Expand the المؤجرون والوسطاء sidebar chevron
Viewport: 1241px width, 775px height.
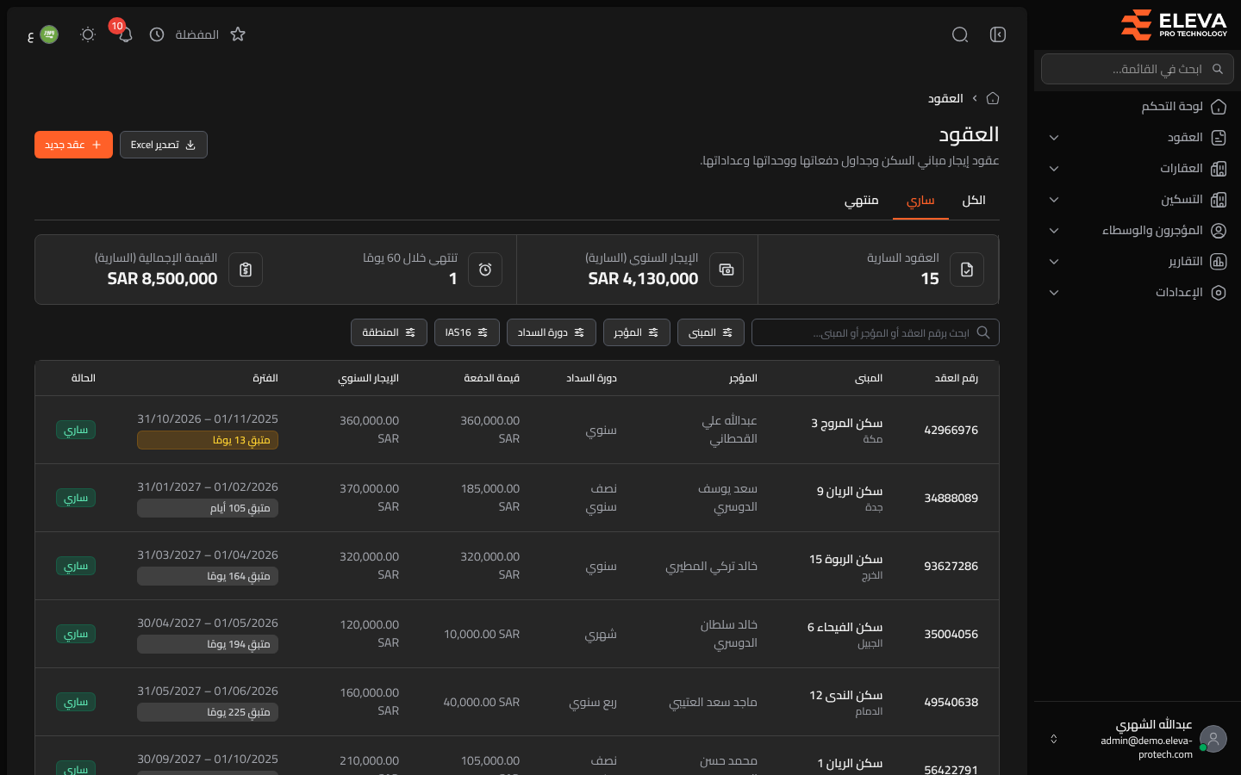[x=1054, y=231]
